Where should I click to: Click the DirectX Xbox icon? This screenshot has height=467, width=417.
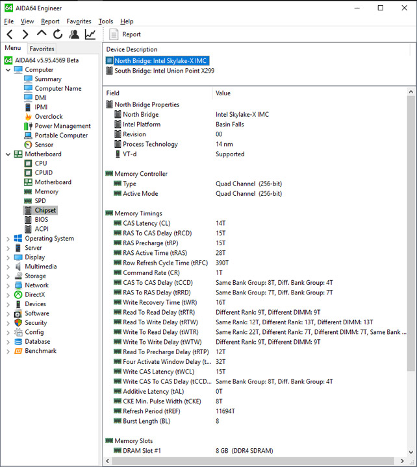point(18,294)
